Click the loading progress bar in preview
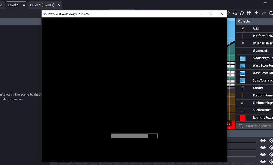 [134, 136]
